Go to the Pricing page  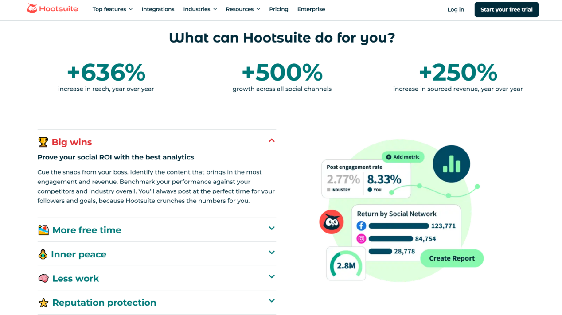click(278, 9)
